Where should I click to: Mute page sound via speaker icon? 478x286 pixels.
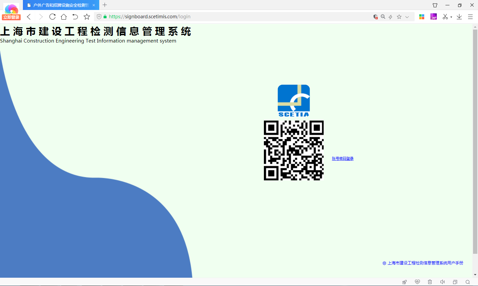442,282
